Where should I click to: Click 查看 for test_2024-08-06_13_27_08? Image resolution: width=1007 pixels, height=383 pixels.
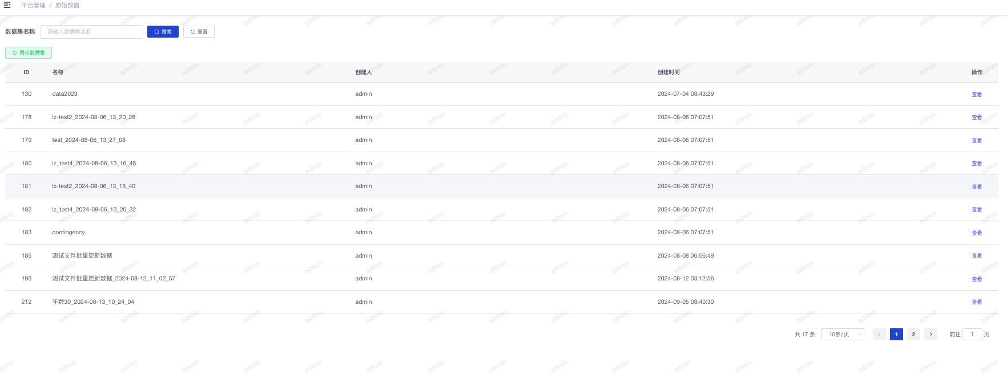click(x=976, y=141)
